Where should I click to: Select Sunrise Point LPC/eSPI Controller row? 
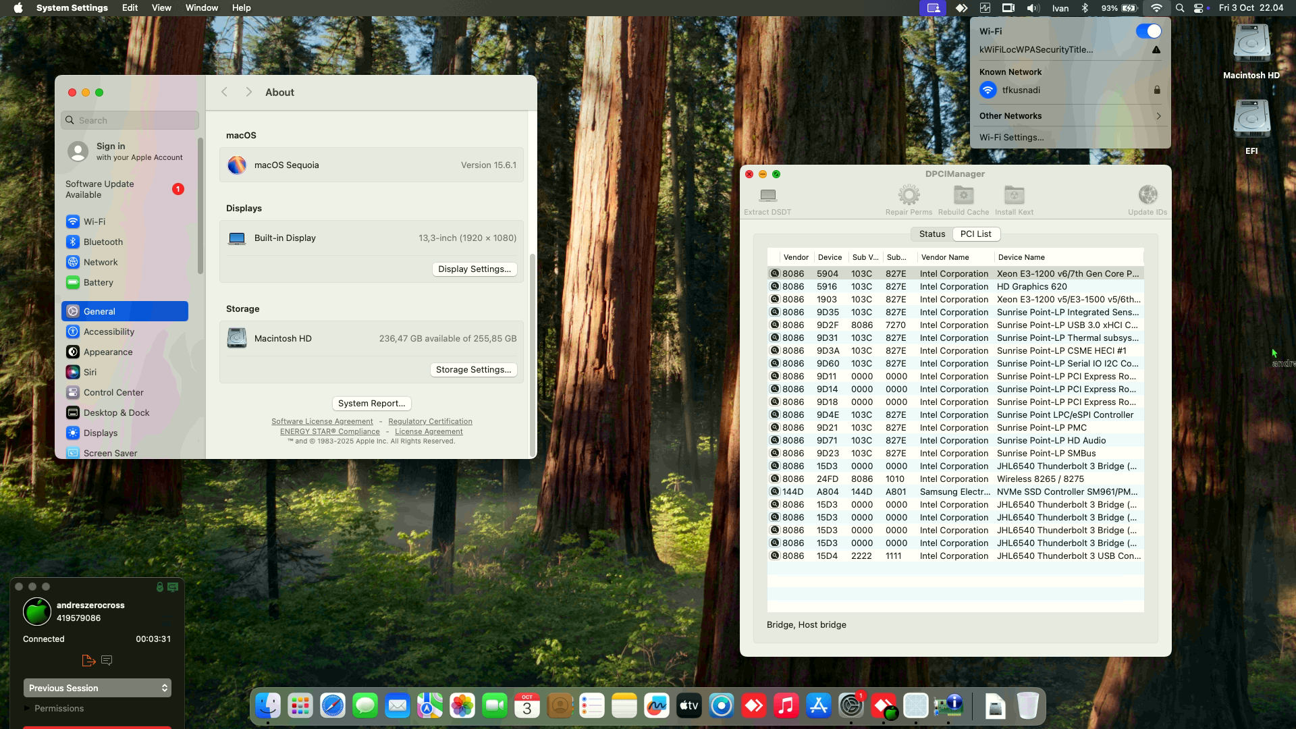pos(955,414)
